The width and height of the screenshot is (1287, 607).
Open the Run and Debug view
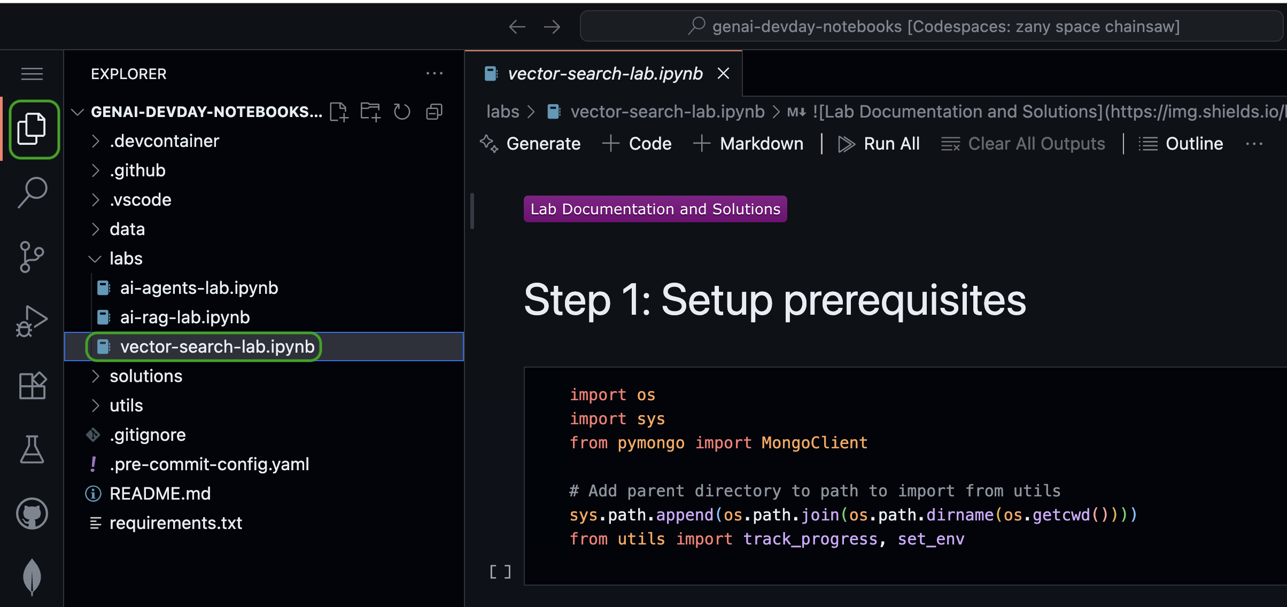click(x=32, y=321)
